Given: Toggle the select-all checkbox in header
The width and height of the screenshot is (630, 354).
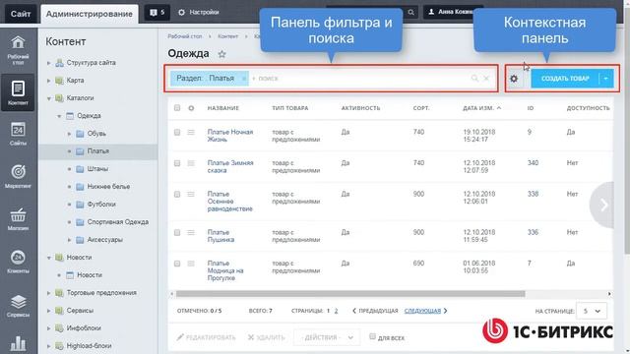Looking at the screenshot, I should (177, 108).
